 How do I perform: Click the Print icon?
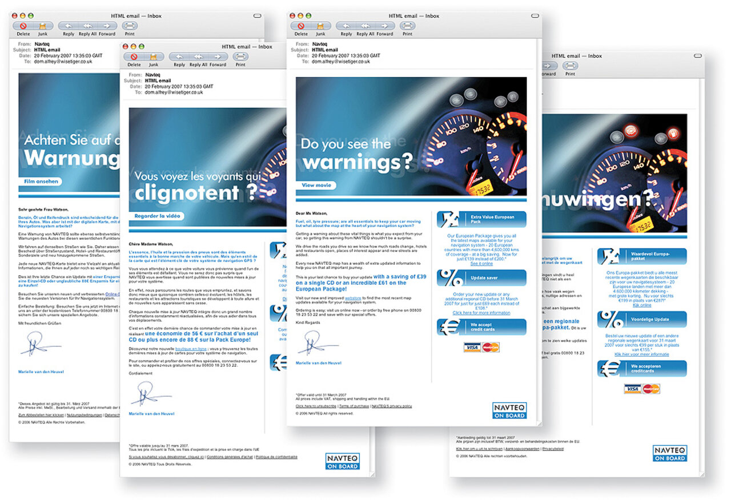407,27
